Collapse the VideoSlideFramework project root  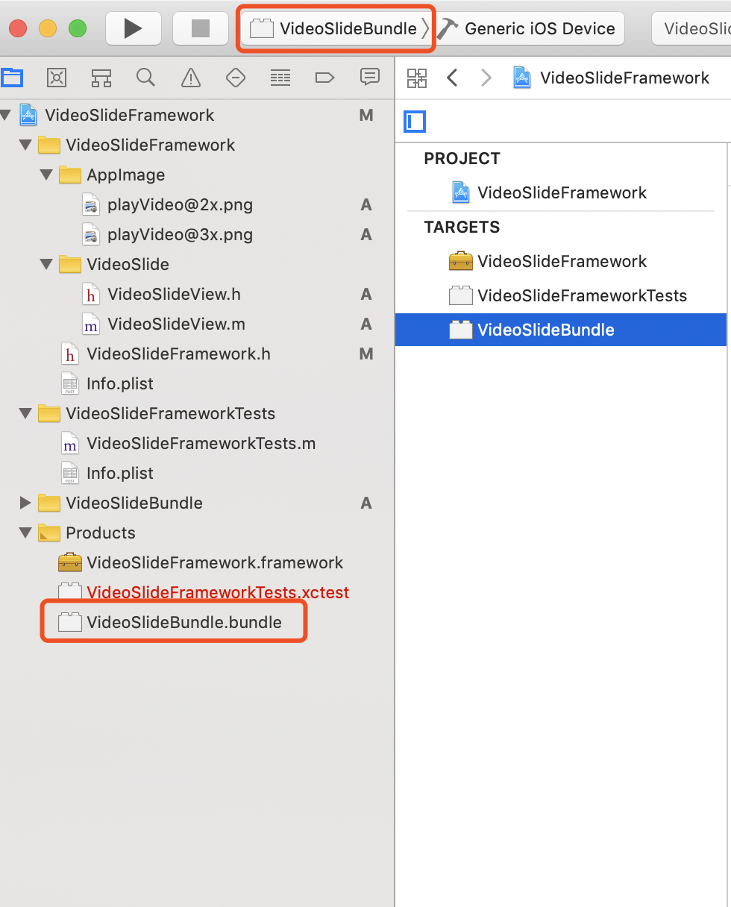tap(6, 115)
